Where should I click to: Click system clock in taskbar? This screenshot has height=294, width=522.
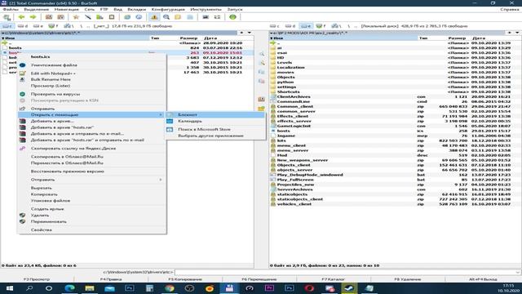point(508,288)
